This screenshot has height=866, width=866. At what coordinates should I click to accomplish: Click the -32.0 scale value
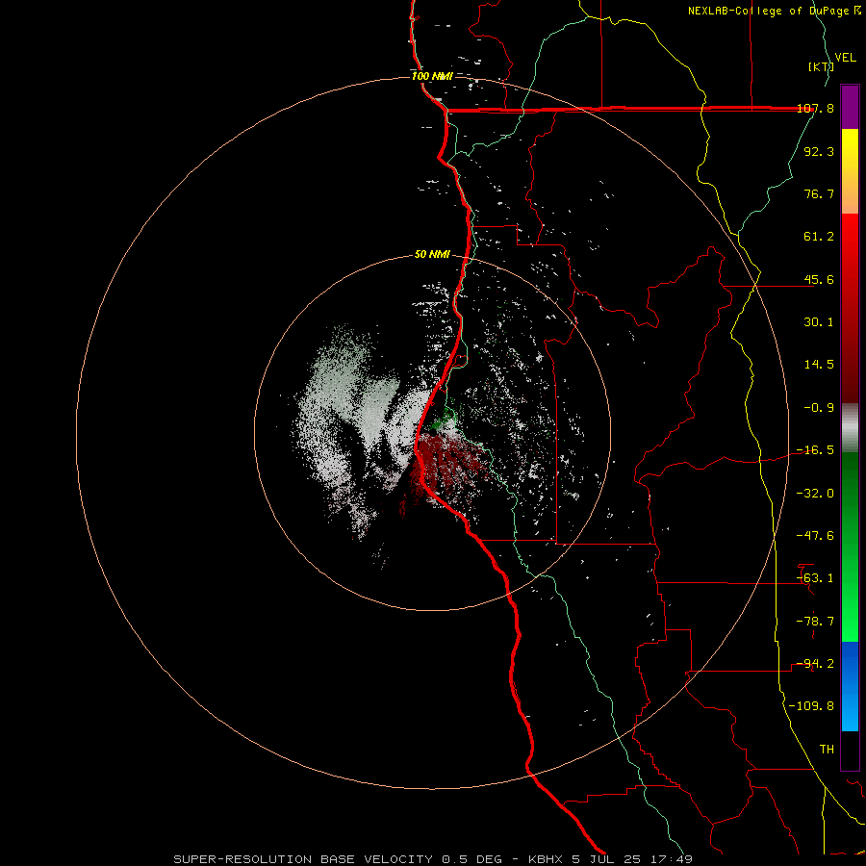coord(816,494)
